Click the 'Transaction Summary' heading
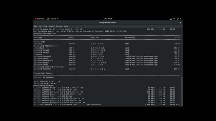Viewport: 216px width, 121px height. [x=43, y=73]
